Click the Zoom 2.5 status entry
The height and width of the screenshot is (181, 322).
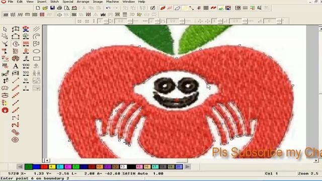pyautogui.click(x=308, y=173)
